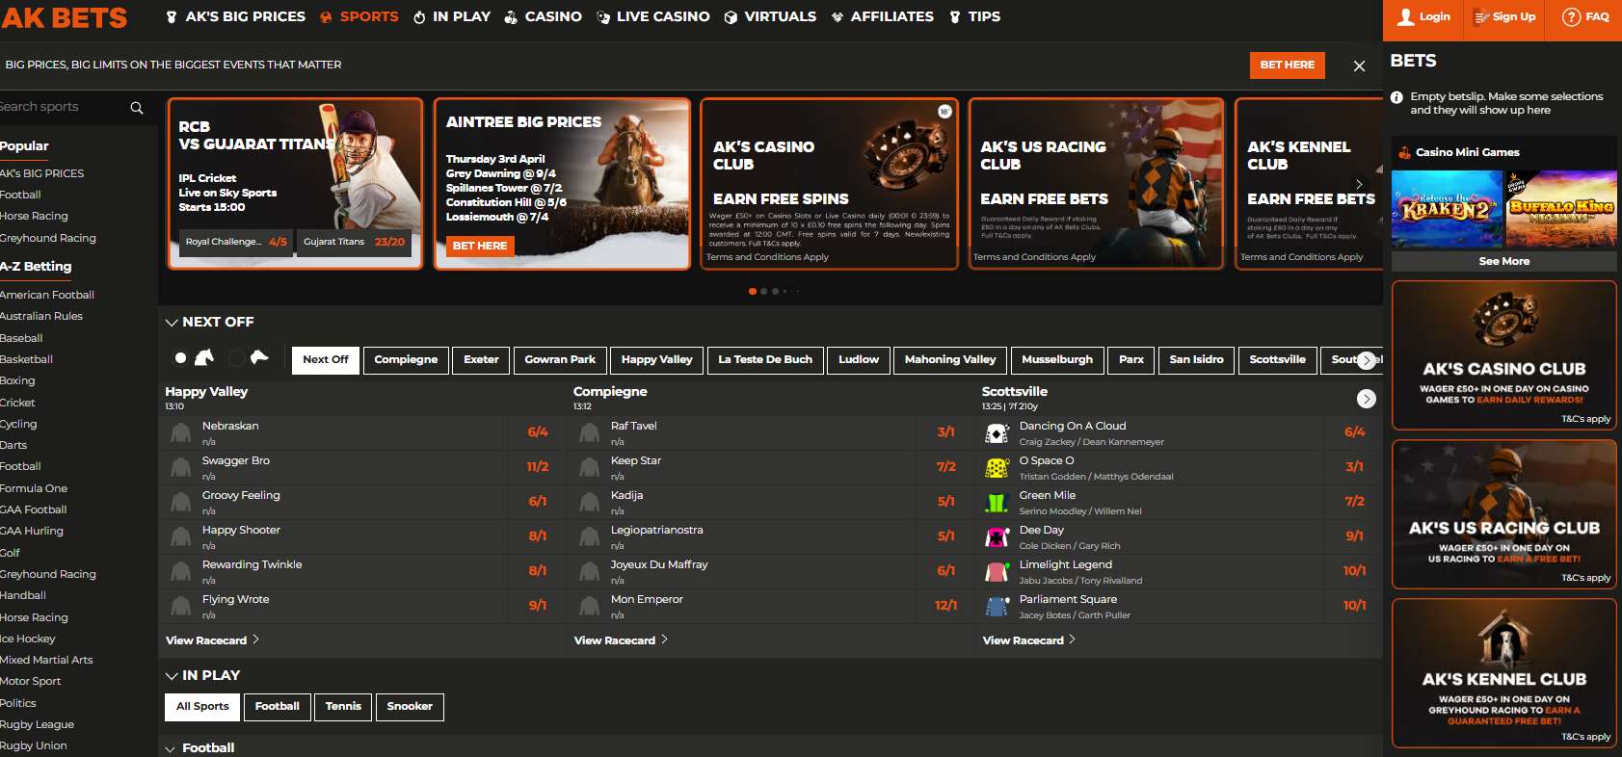Open Buffalo King Megaways game thumbnail
The image size is (1622, 757).
pyautogui.click(x=1561, y=209)
